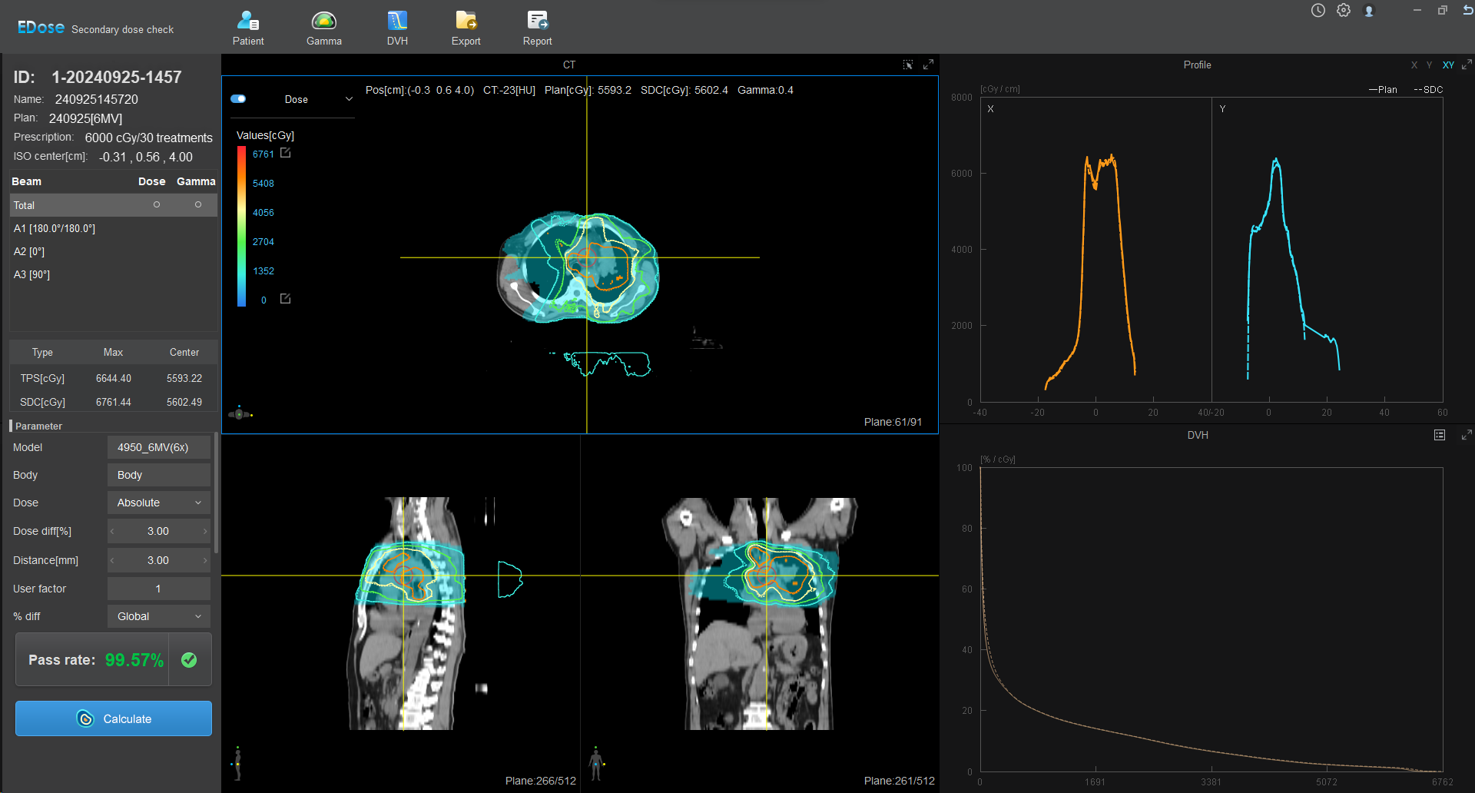Toggle the dose overlay switch
Viewport: 1475px width, 793px height.
(x=238, y=99)
